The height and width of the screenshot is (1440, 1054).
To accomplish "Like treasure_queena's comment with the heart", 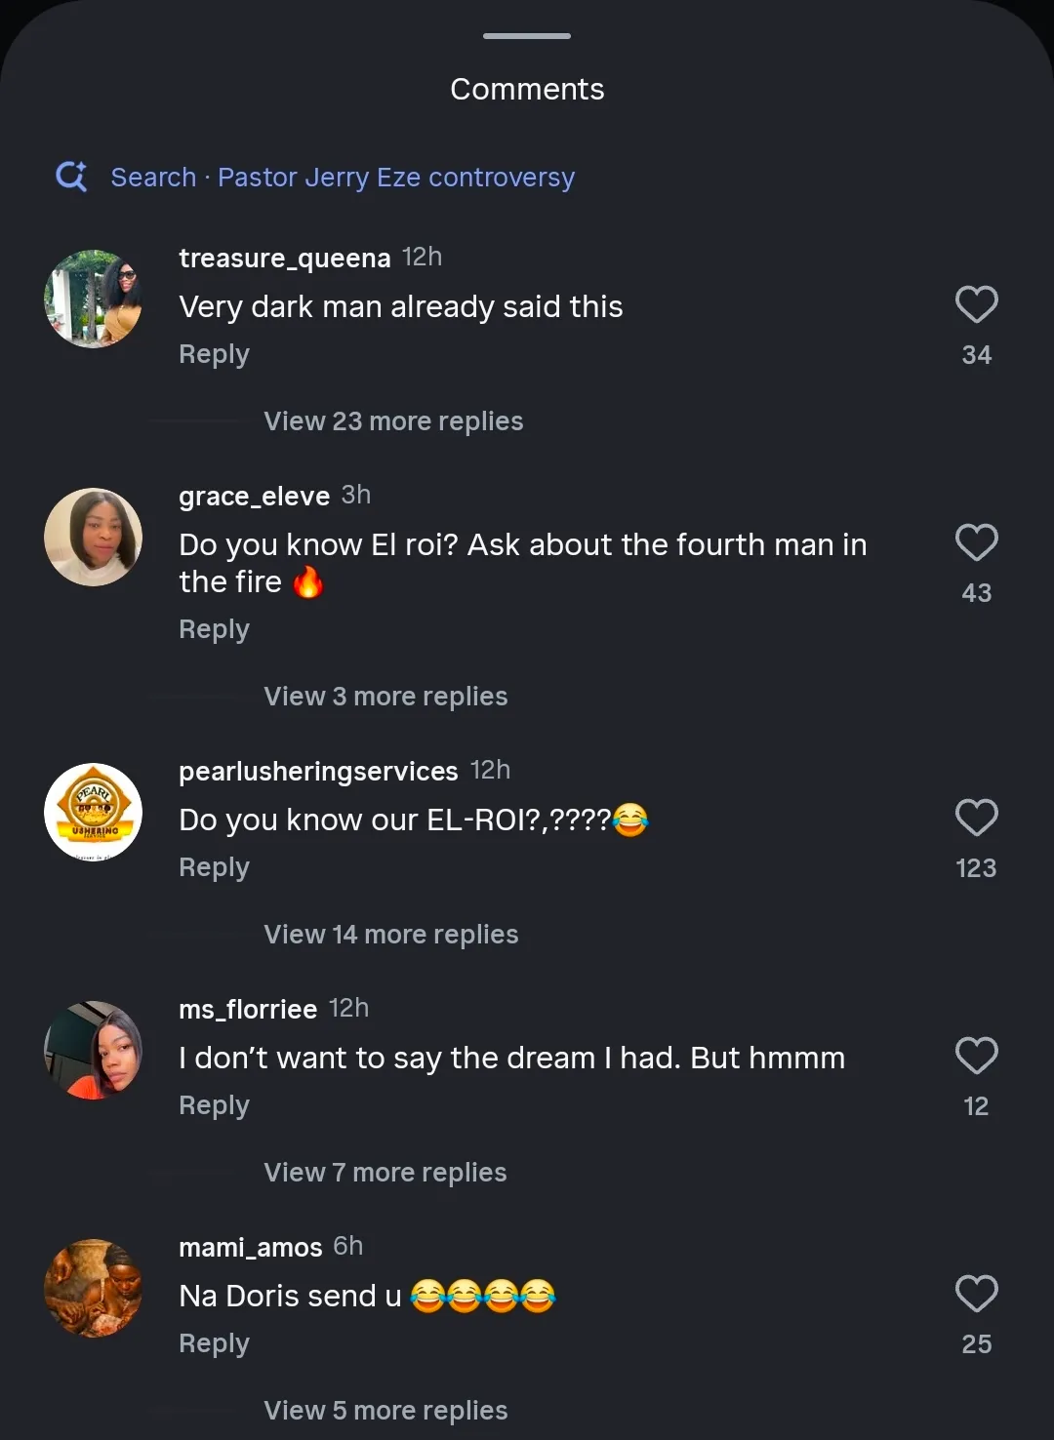I will pos(976,304).
